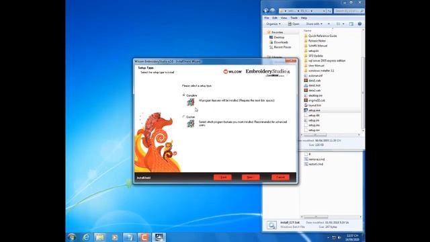Viewport: 430px width, 242px height.
Task: Open the Help menu in Explorer
Action: [304, 18]
